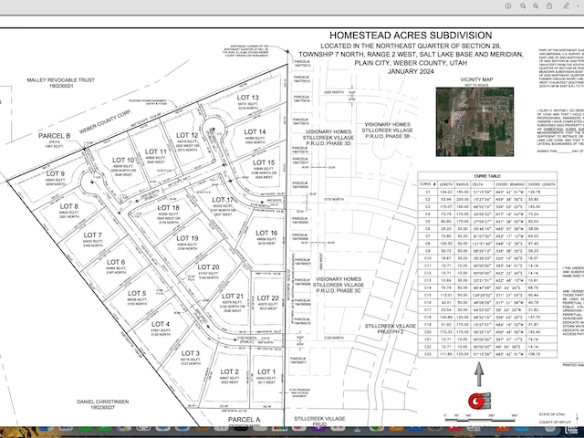Click the 'LOT 13' label on plat

247,98
